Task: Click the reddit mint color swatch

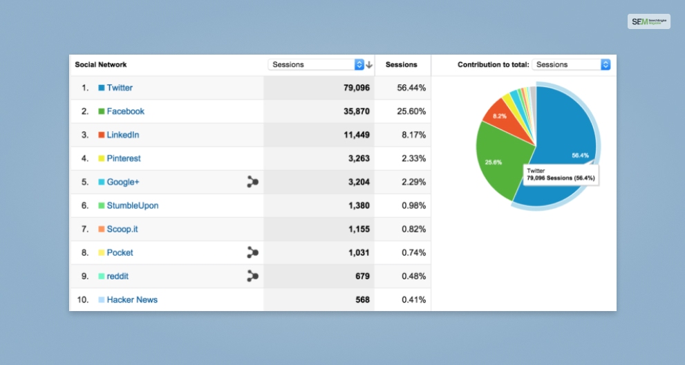Action: point(102,277)
